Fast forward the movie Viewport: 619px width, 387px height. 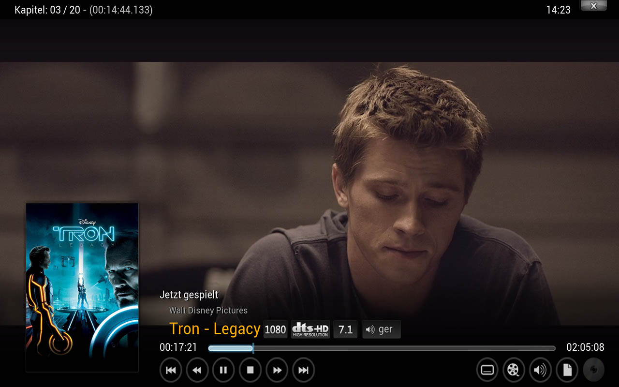tap(277, 370)
